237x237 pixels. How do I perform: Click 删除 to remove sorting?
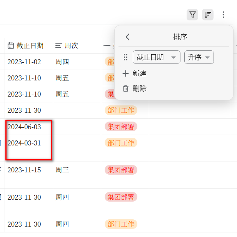[x=139, y=88]
